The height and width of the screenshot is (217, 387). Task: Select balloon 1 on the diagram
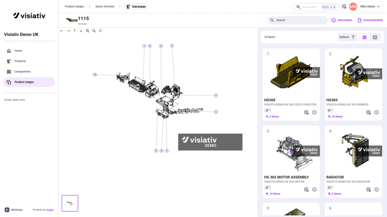(x=144, y=46)
